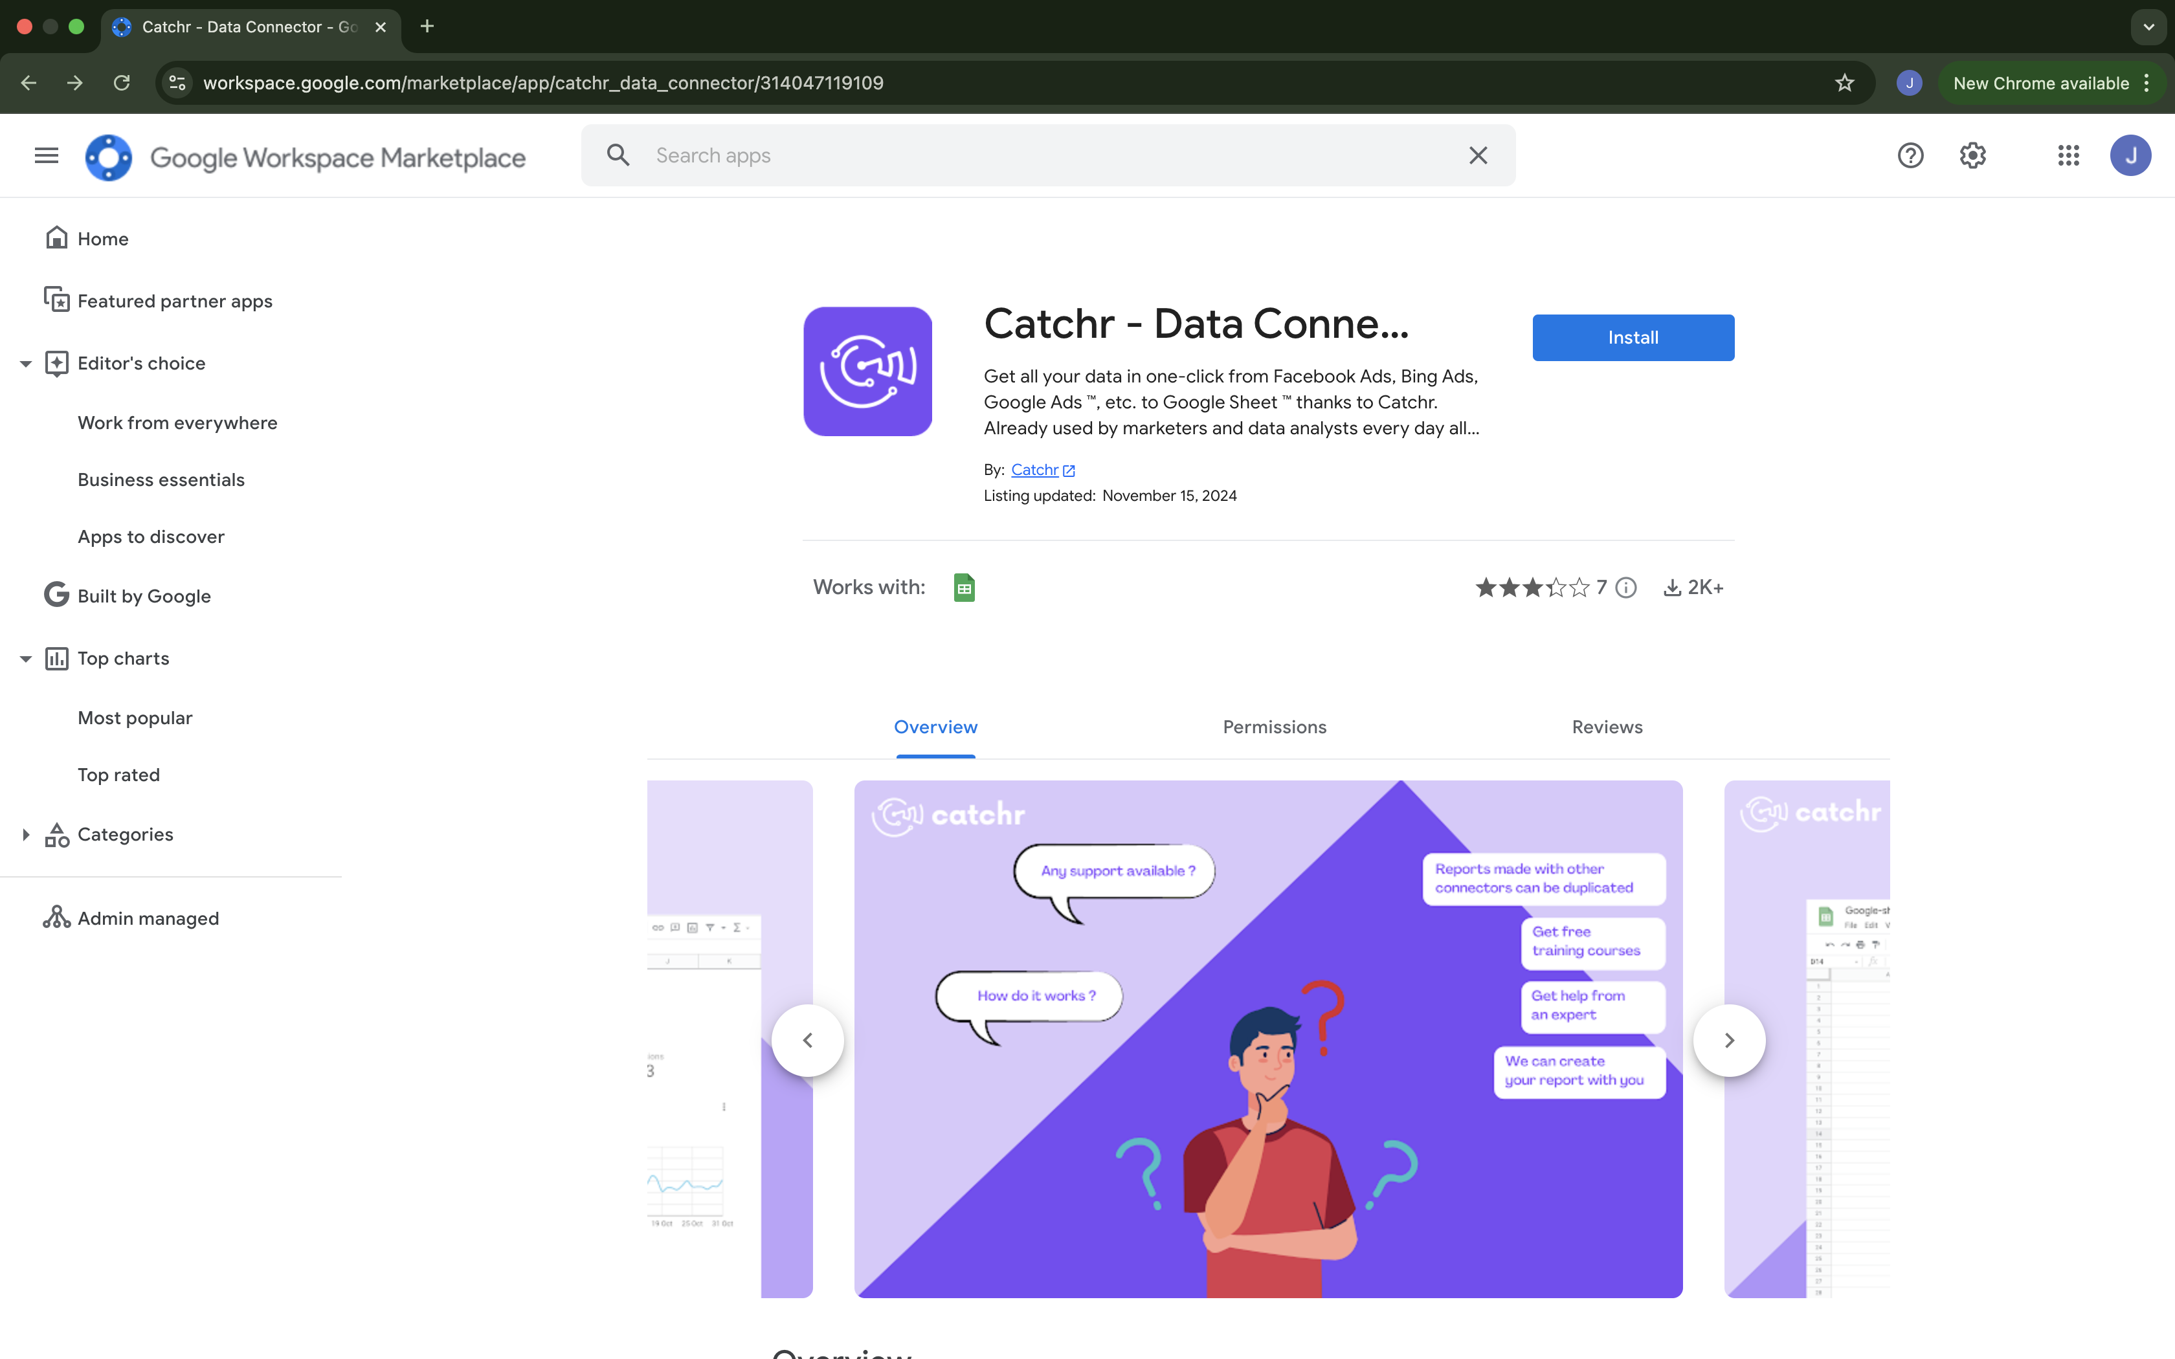Click the 2K+ downloads indicator
2175x1359 pixels.
1693,588
